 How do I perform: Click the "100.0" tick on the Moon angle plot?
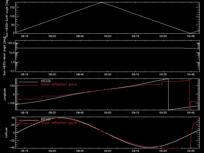[11, 43]
